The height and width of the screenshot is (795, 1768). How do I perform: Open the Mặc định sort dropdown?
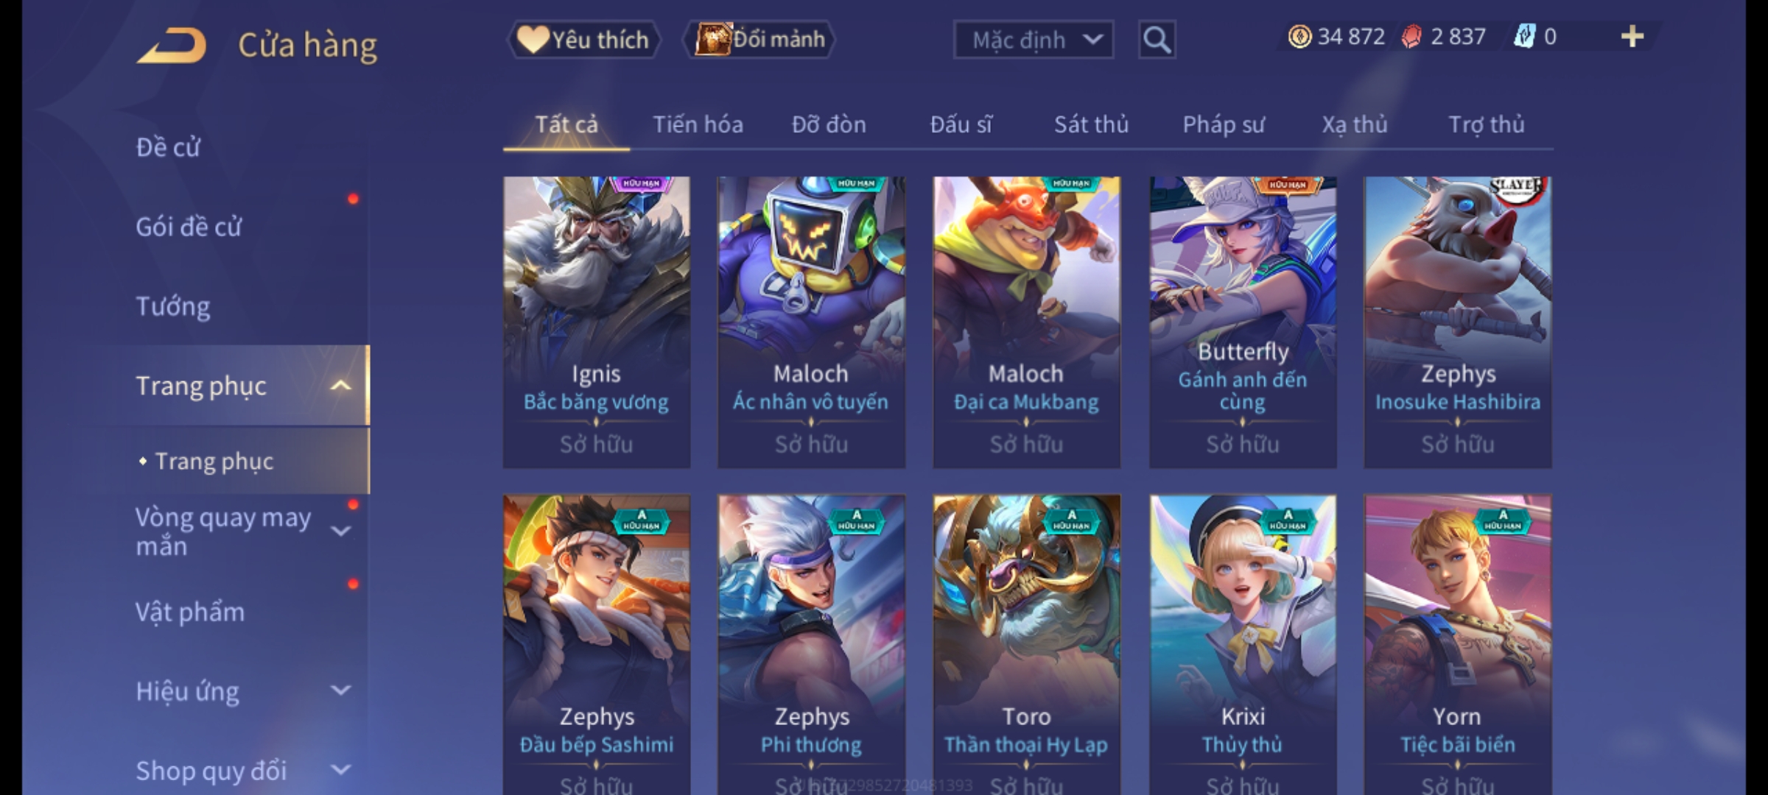tap(1034, 40)
